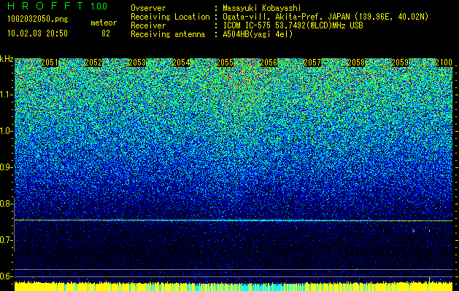Click the 2056 time marker label

(x=269, y=63)
